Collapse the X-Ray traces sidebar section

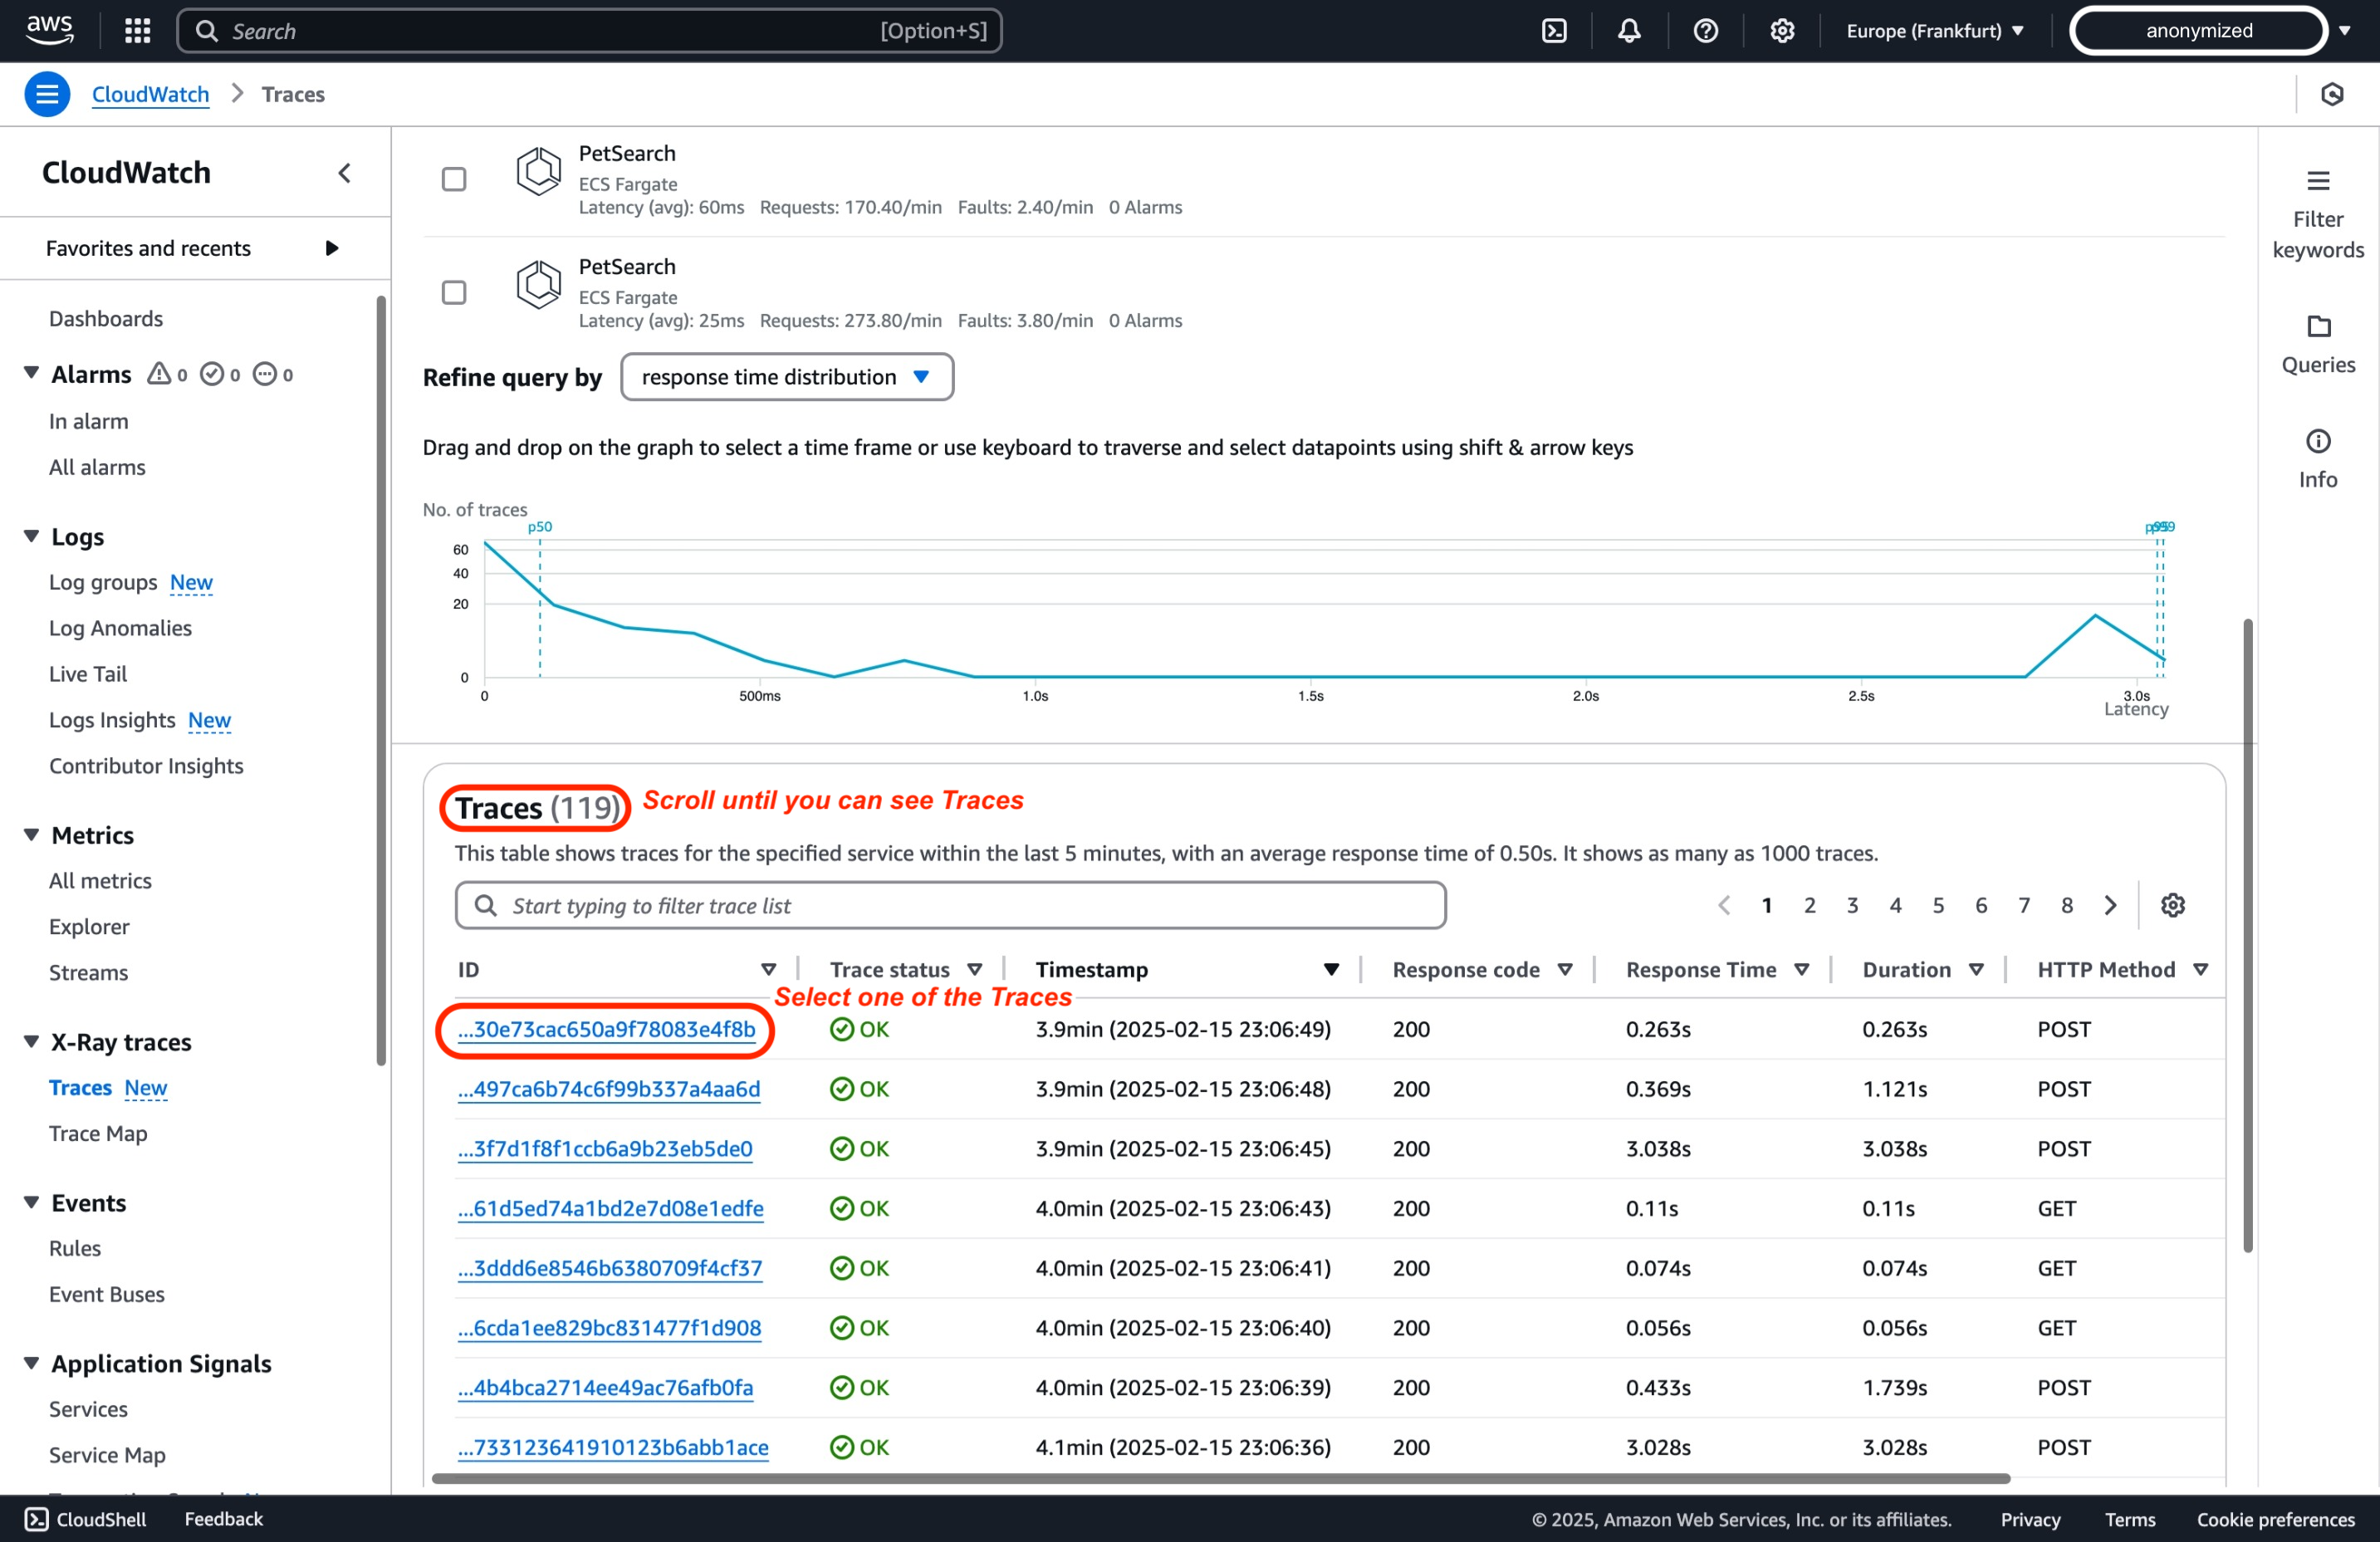click(31, 1041)
